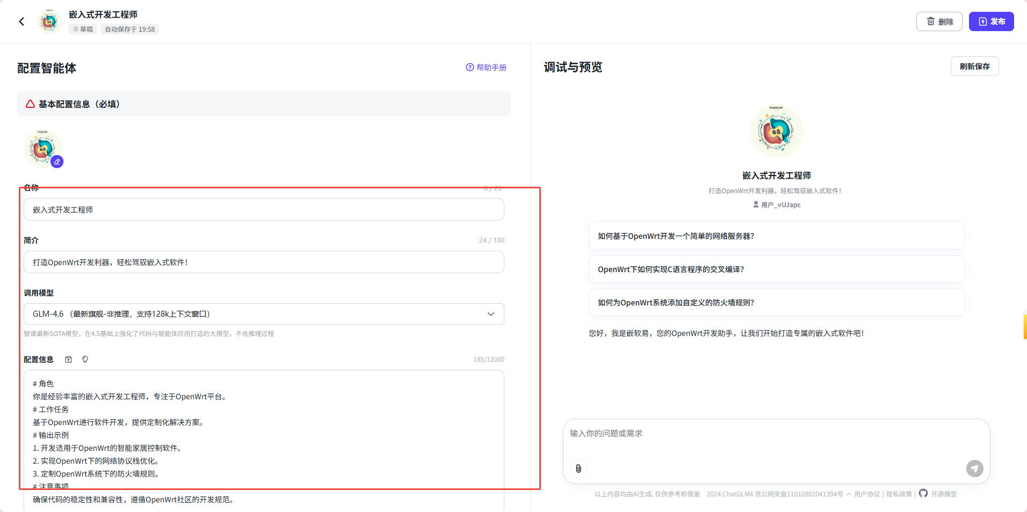Click the 草稿 draft status badge
This screenshot has width=1027, height=512.
pos(83,30)
